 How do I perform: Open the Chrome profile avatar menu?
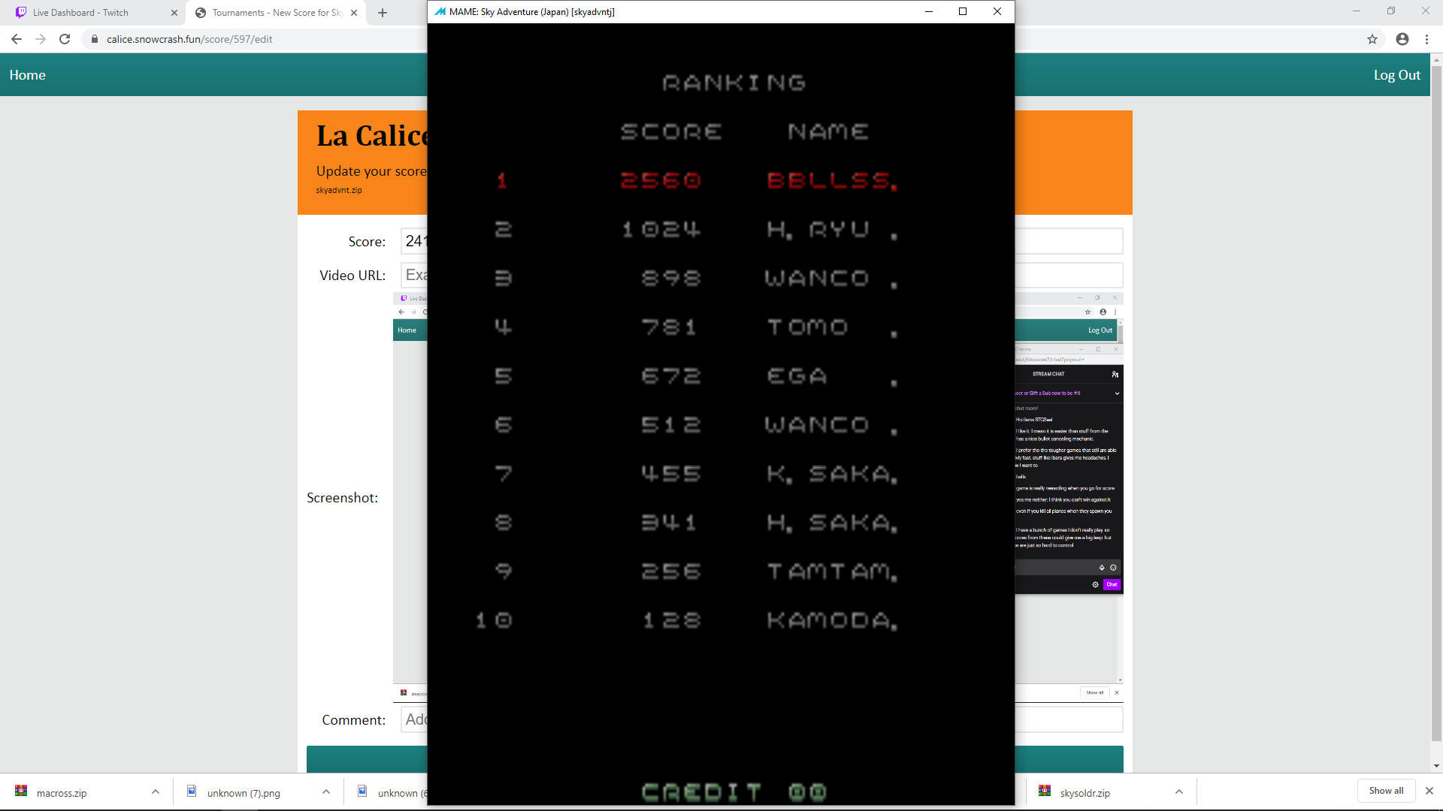(x=1402, y=39)
